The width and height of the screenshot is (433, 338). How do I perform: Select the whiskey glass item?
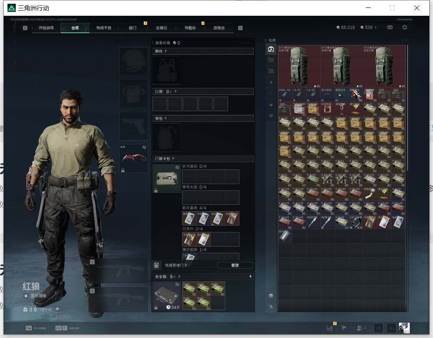[x=327, y=109]
